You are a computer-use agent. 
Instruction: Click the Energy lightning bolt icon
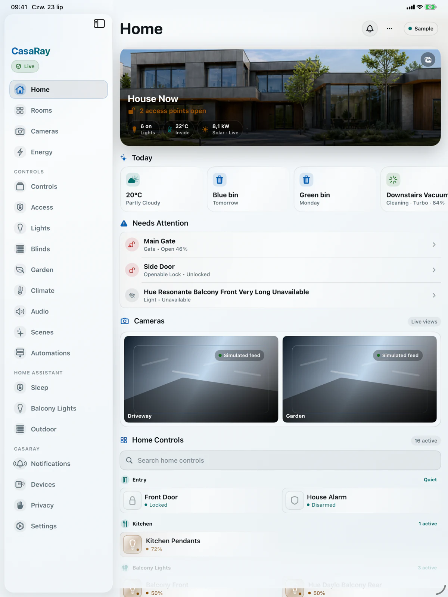point(20,152)
